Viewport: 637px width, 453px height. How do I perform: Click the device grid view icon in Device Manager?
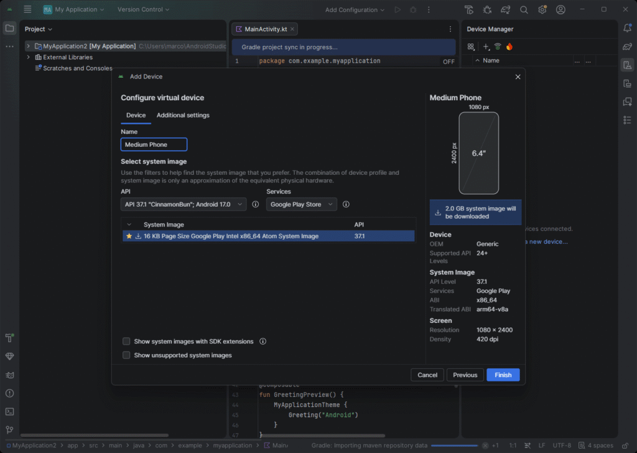point(471,47)
